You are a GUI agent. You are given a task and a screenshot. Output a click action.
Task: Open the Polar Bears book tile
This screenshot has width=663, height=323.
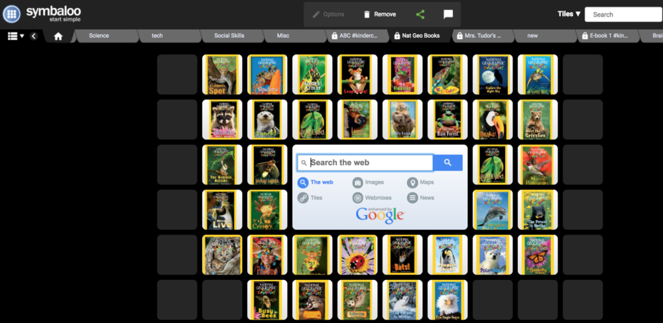493,255
